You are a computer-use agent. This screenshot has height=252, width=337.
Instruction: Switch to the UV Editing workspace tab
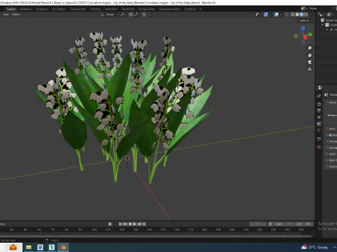[58, 9]
